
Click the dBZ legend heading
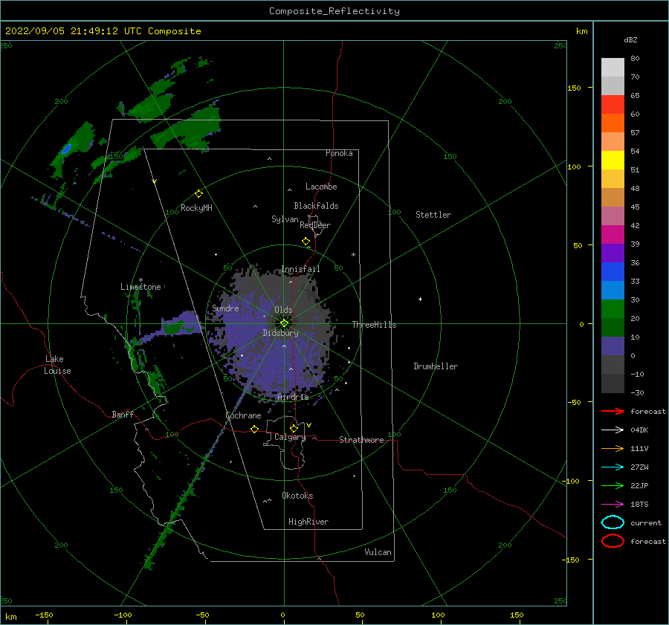coord(630,39)
